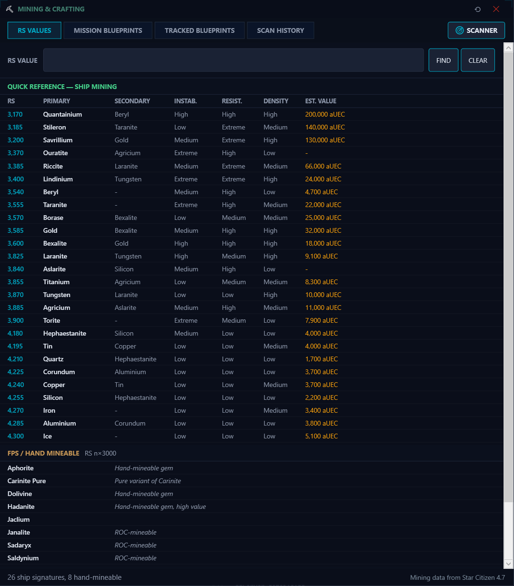
Task: Select the Savrillium primary mineral
Action: tap(58, 140)
